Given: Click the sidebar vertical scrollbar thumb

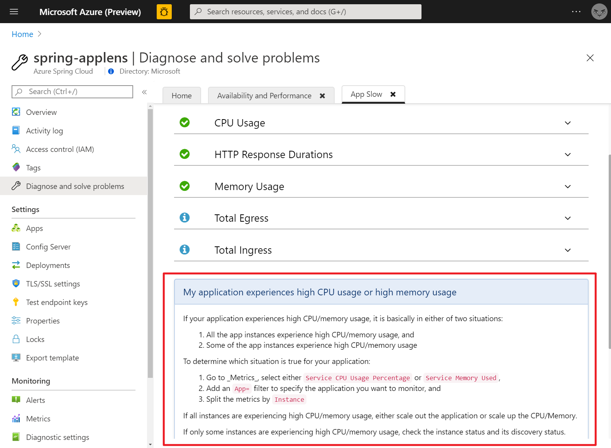Looking at the screenshot, I should pyautogui.click(x=150, y=243).
